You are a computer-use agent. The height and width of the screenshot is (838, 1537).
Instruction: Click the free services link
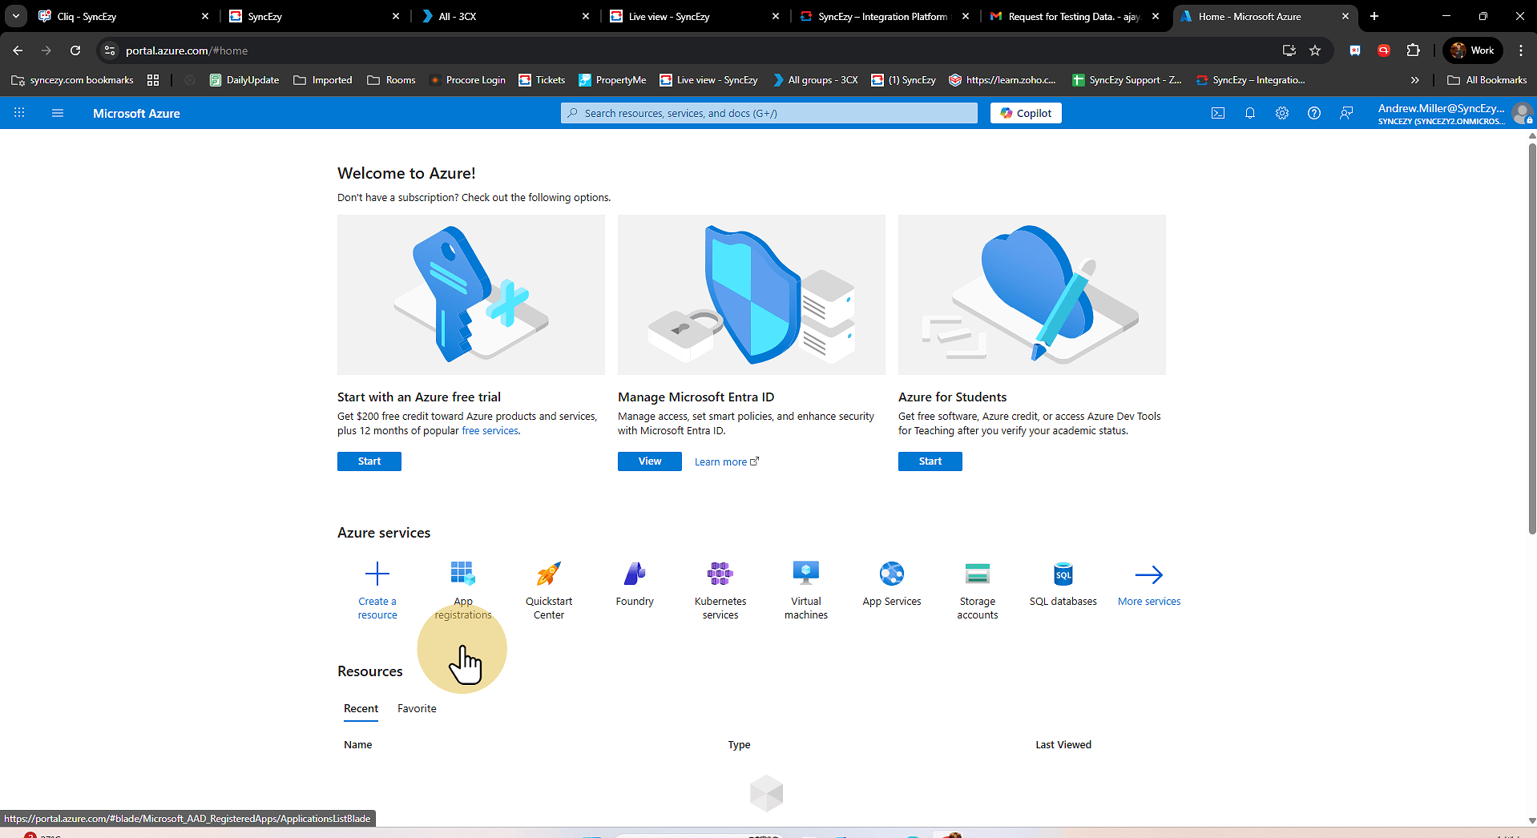coord(490,431)
